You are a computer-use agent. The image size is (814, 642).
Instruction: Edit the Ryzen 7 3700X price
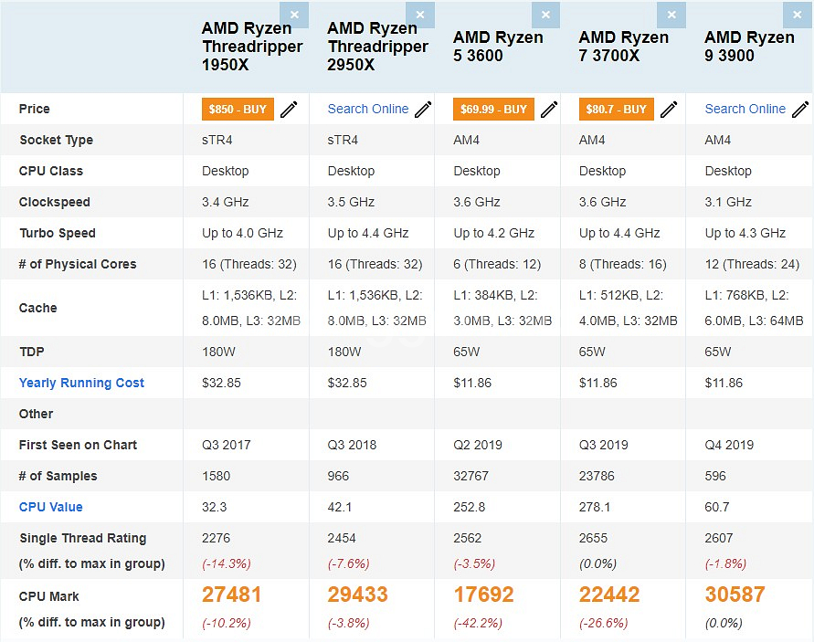point(670,110)
